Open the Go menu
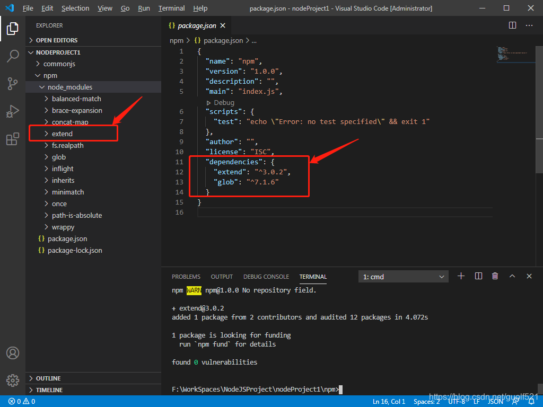 click(125, 8)
